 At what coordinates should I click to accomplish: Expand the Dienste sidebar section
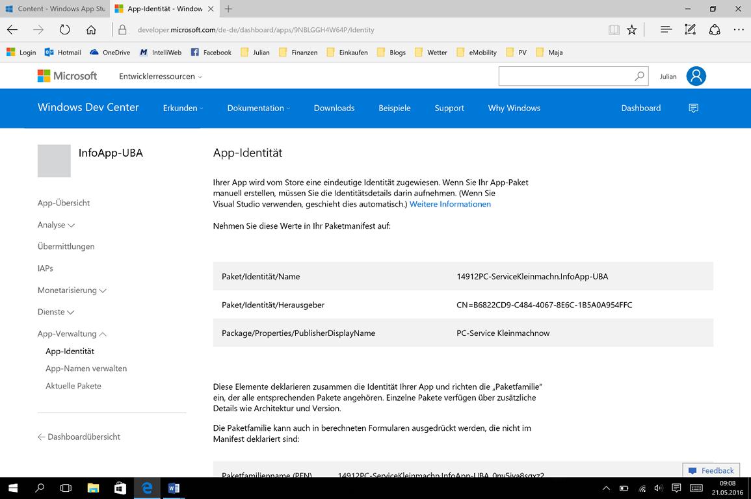(55, 312)
